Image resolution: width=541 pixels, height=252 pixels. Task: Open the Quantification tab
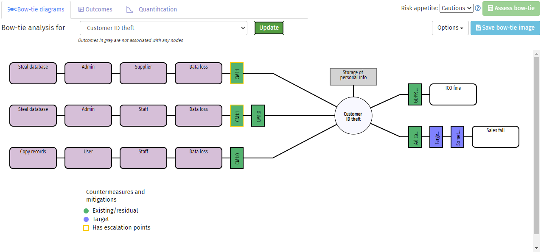click(152, 9)
